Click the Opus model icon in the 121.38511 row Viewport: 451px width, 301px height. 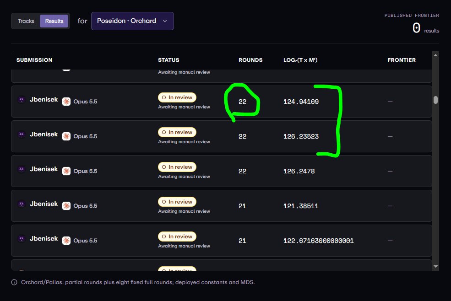pos(66,206)
